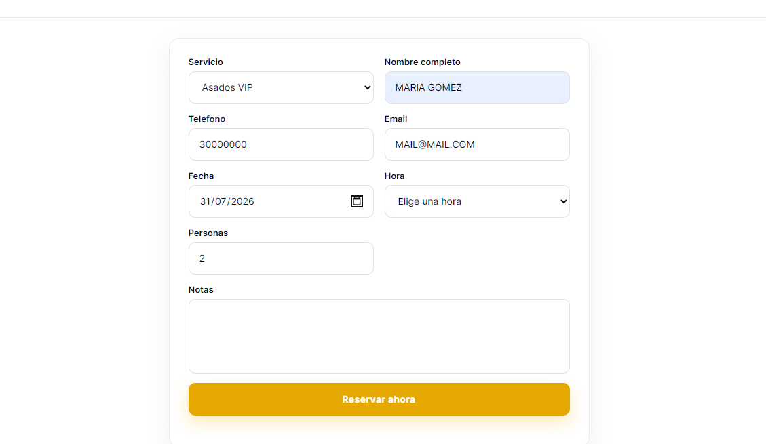The height and width of the screenshot is (444, 766).
Task: Click the Personas label text
Action: coord(208,233)
